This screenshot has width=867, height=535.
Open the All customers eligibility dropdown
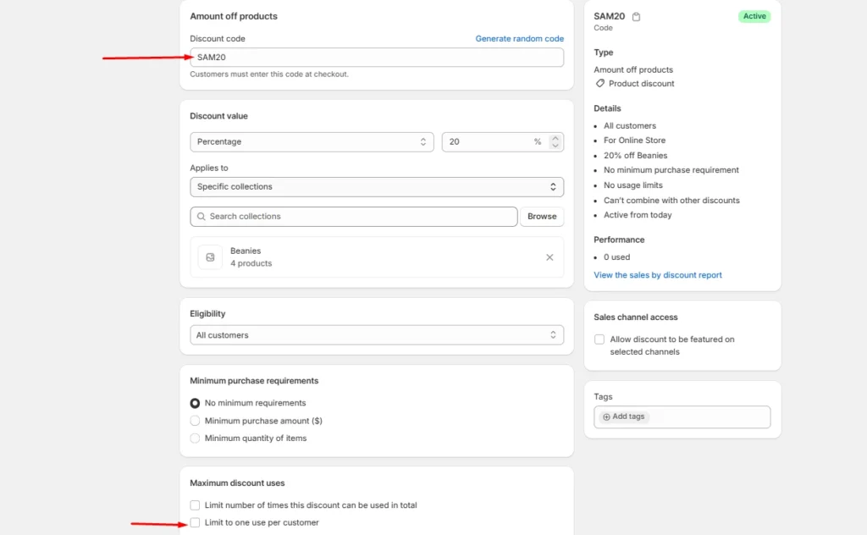377,335
